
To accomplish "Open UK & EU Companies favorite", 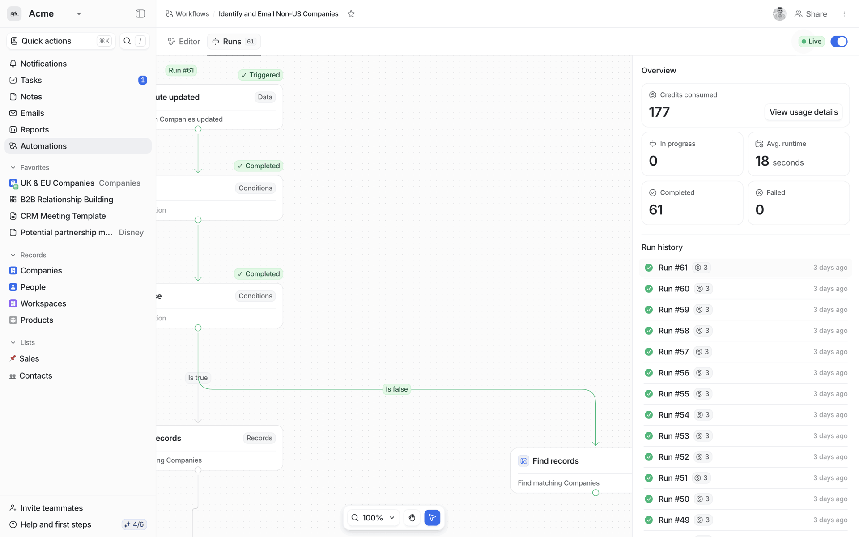I will (78, 183).
